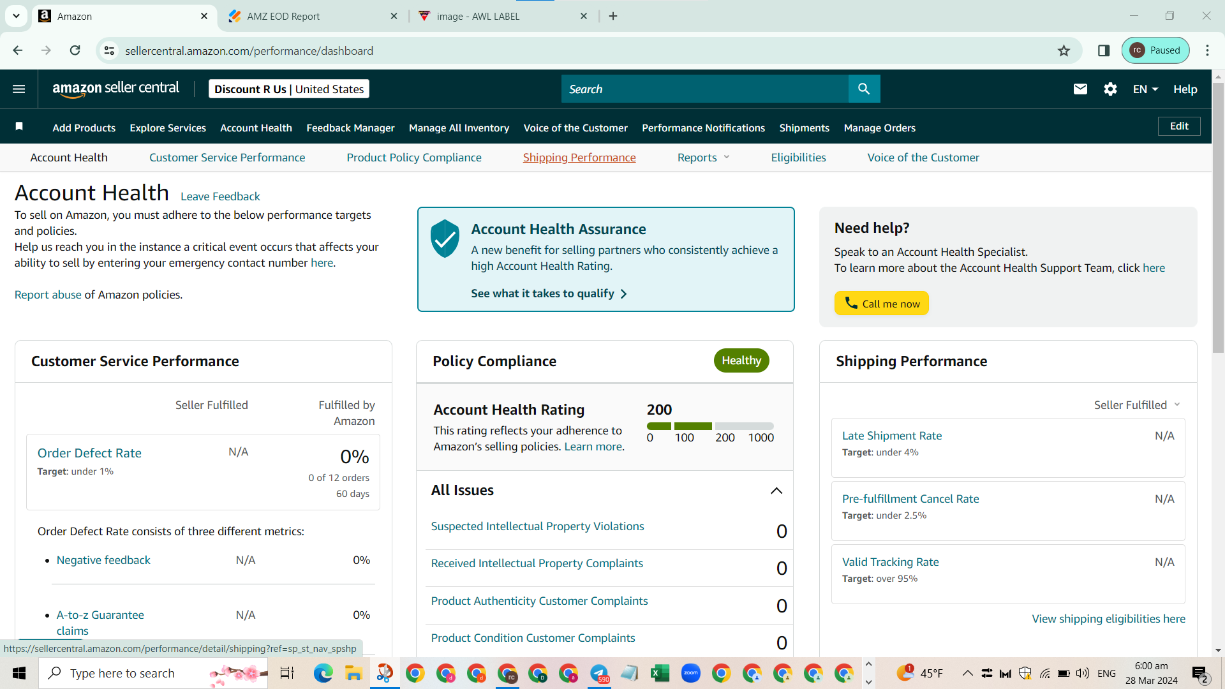Close the image - AWL LABEL tab
Viewport: 1225px width, 689px height.
(x=584, y=16)
